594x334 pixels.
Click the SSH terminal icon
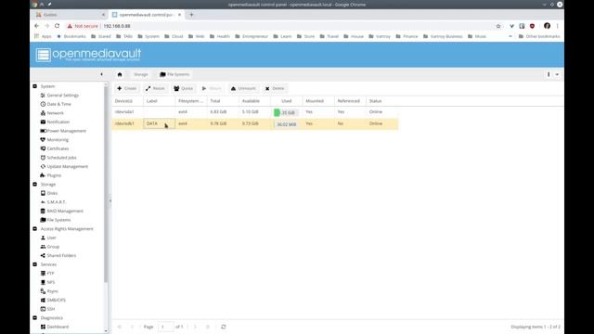43,309
